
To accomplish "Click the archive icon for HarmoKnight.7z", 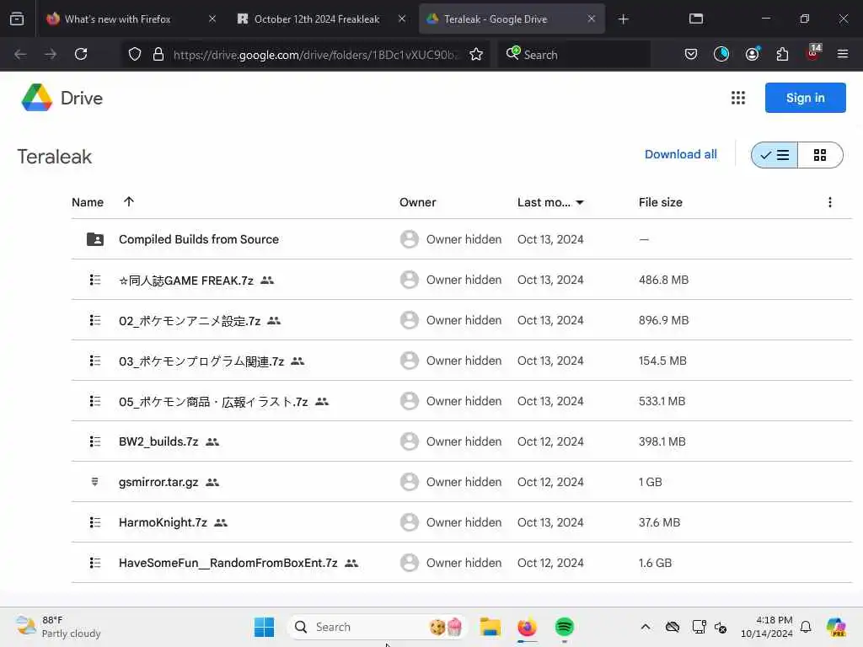I will pyautogui.click(x=95, y=522).
